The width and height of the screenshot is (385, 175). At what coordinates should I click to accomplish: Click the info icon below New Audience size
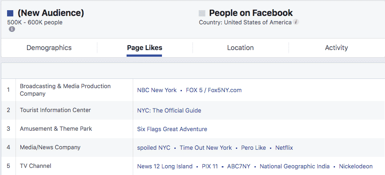pos(12,29)
